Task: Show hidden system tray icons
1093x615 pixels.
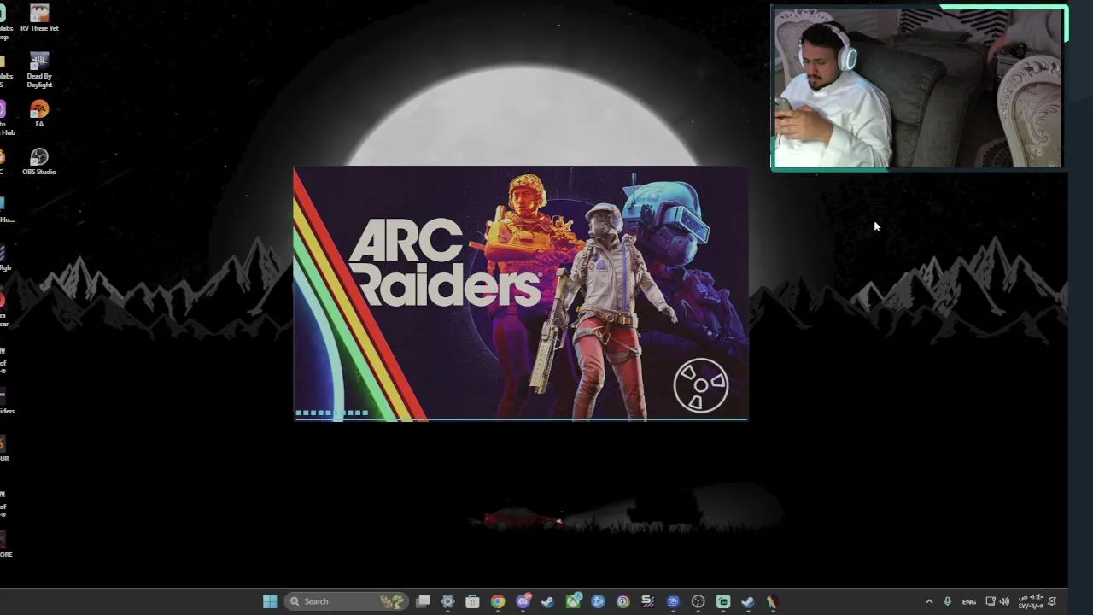Action: [929, 601]
